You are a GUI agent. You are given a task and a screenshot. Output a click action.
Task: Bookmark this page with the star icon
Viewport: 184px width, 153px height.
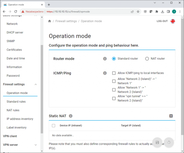pyautogui.click(x=138, y=12)
